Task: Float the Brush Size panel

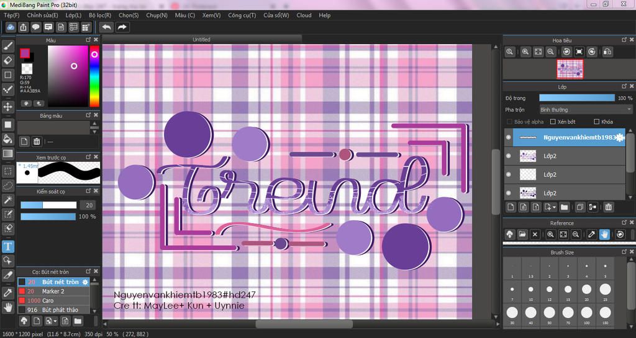Action: coord(624,252)
